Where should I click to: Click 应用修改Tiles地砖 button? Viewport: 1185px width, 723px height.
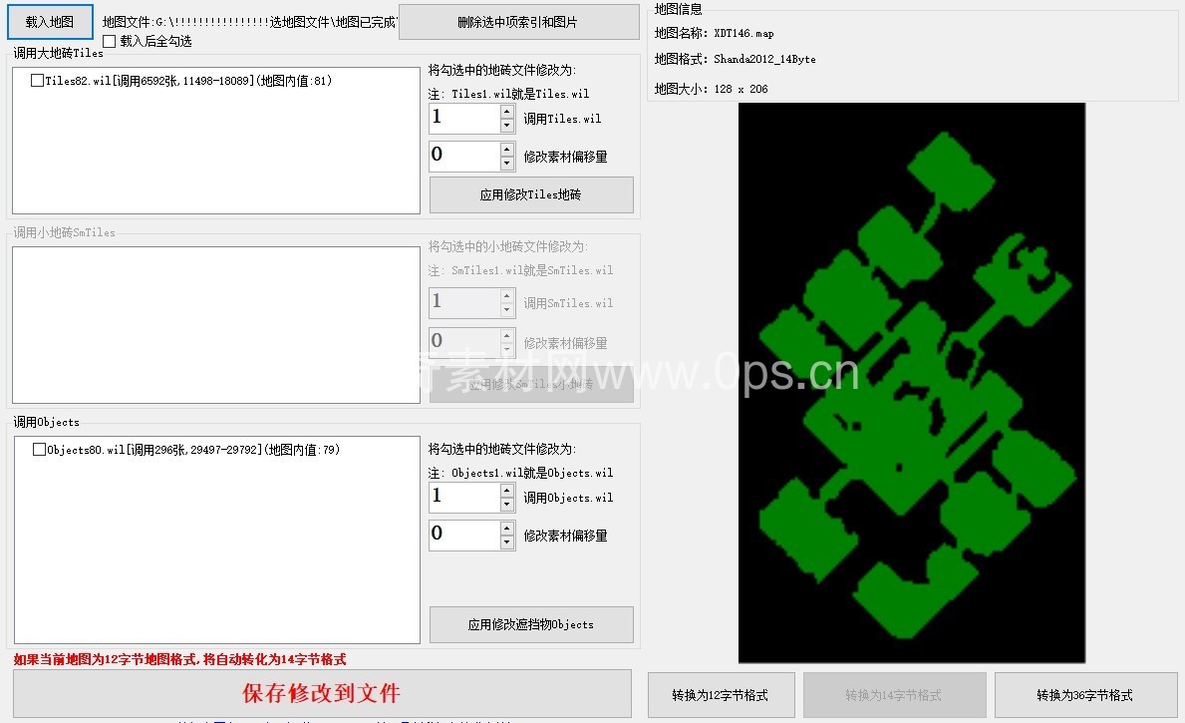click(531, 195)
